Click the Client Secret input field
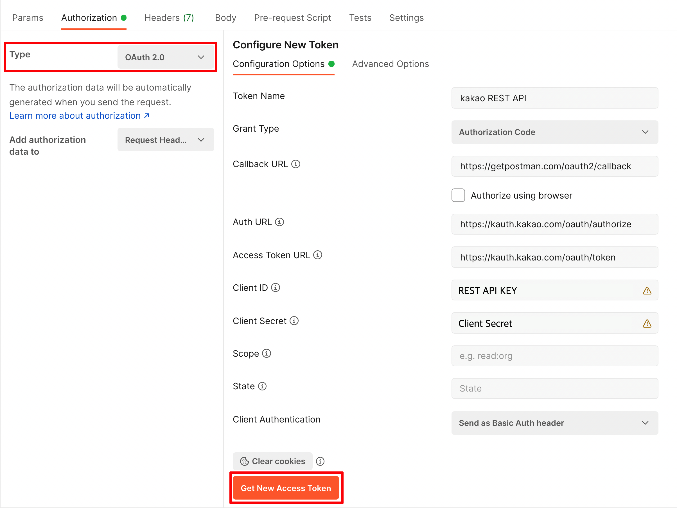The image size is (677, 508). (x=555, y=323)
